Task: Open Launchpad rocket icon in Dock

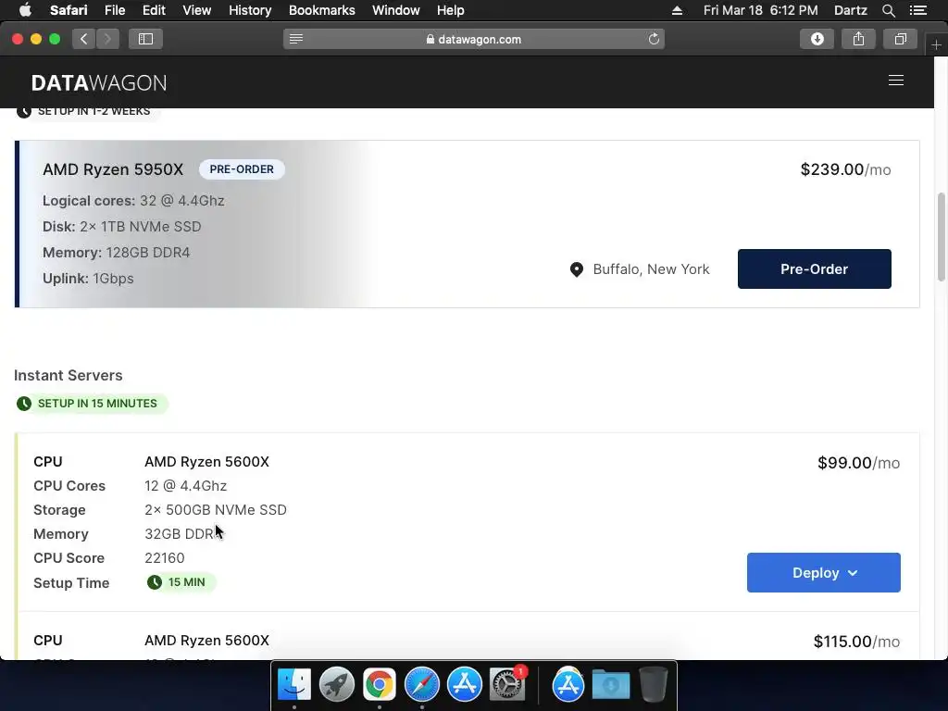Action: tap(337, 684)
